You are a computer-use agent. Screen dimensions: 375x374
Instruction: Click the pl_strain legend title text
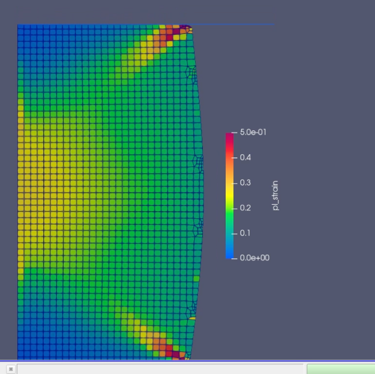pyautogui.click(x=275, y=195)
